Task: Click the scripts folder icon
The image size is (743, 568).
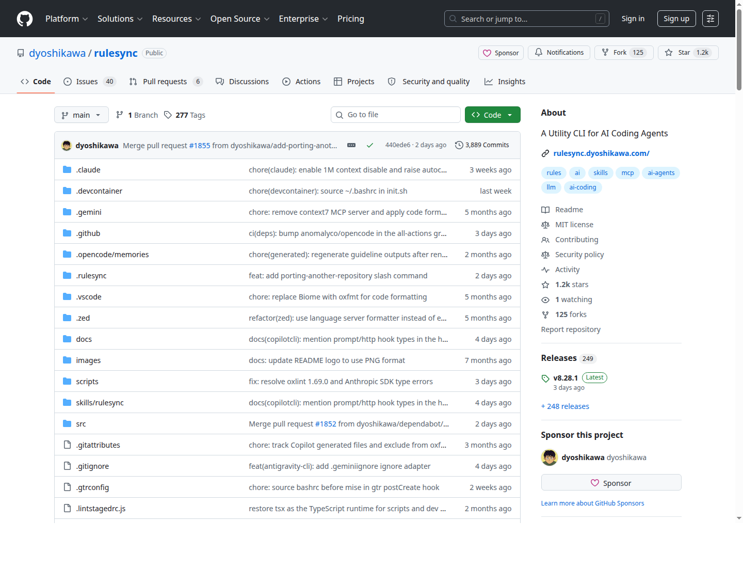Action: [67, 381]
